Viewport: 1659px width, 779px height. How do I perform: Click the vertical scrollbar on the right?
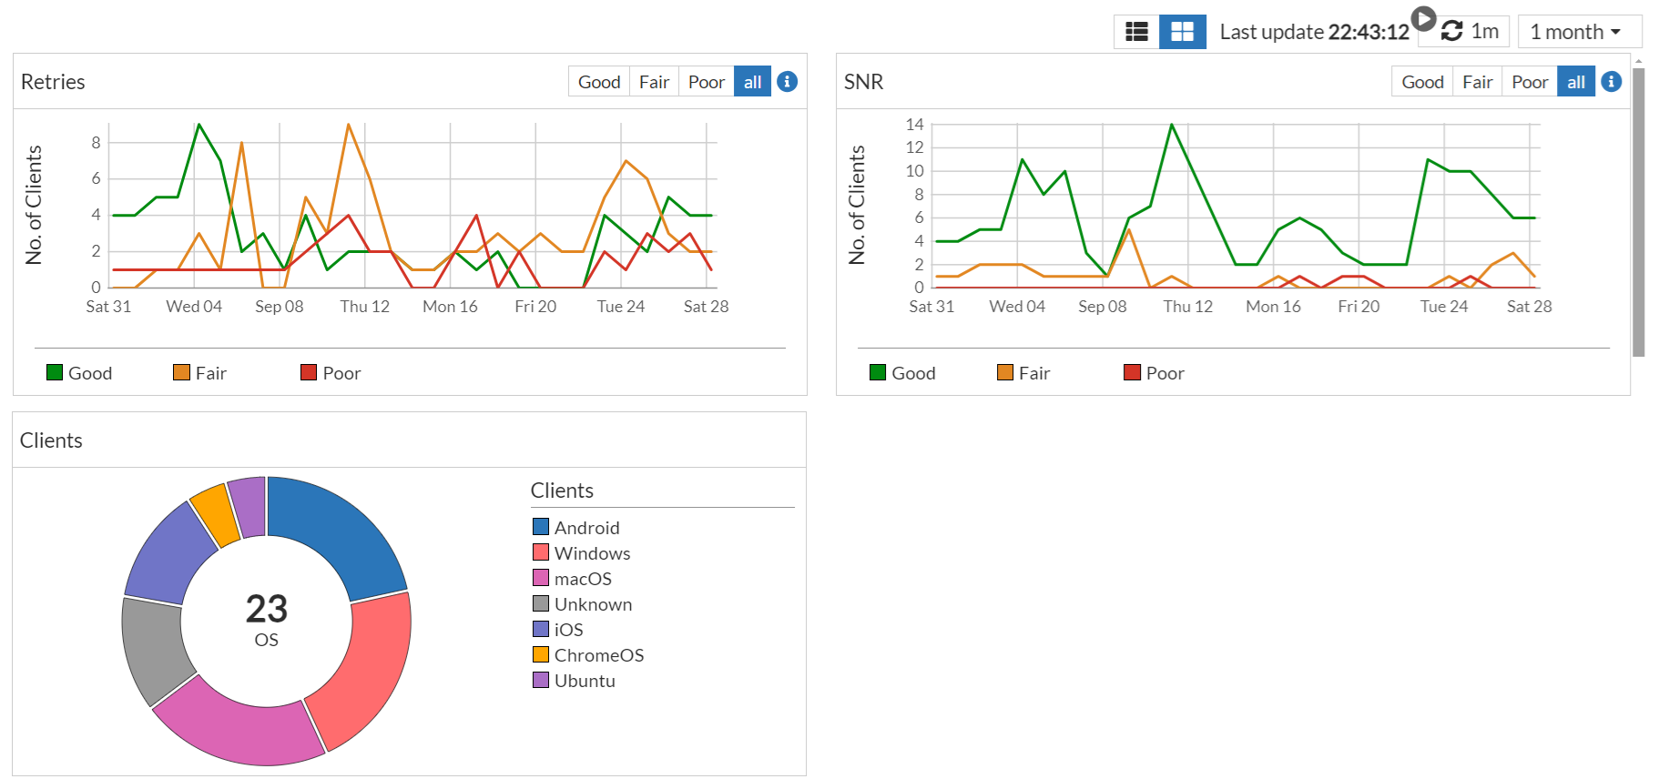pyautogui.click(x=1638, y=209)
